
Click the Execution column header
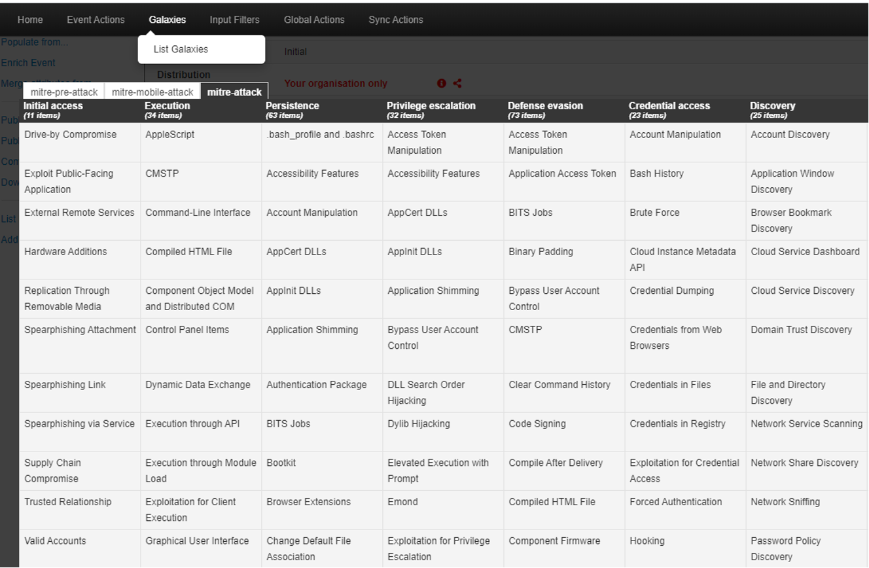[201, 110]
